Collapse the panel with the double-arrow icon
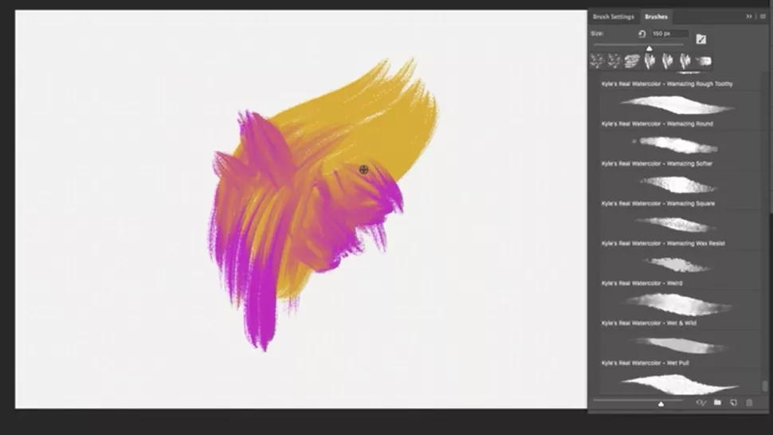The image size is (773, 435). pos(749,16)
